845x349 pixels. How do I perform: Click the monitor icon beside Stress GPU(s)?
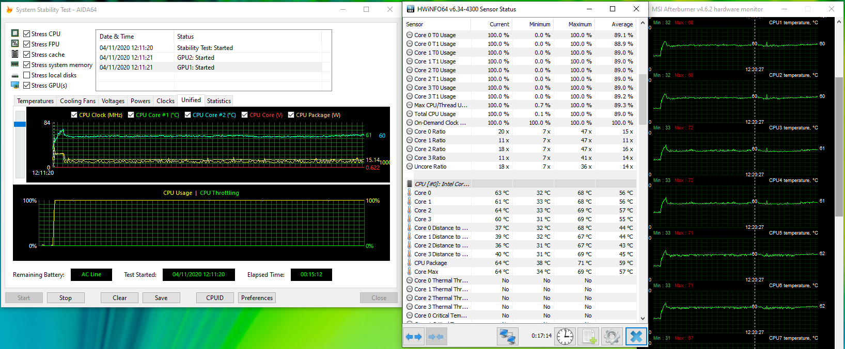(x=15, y=85)
